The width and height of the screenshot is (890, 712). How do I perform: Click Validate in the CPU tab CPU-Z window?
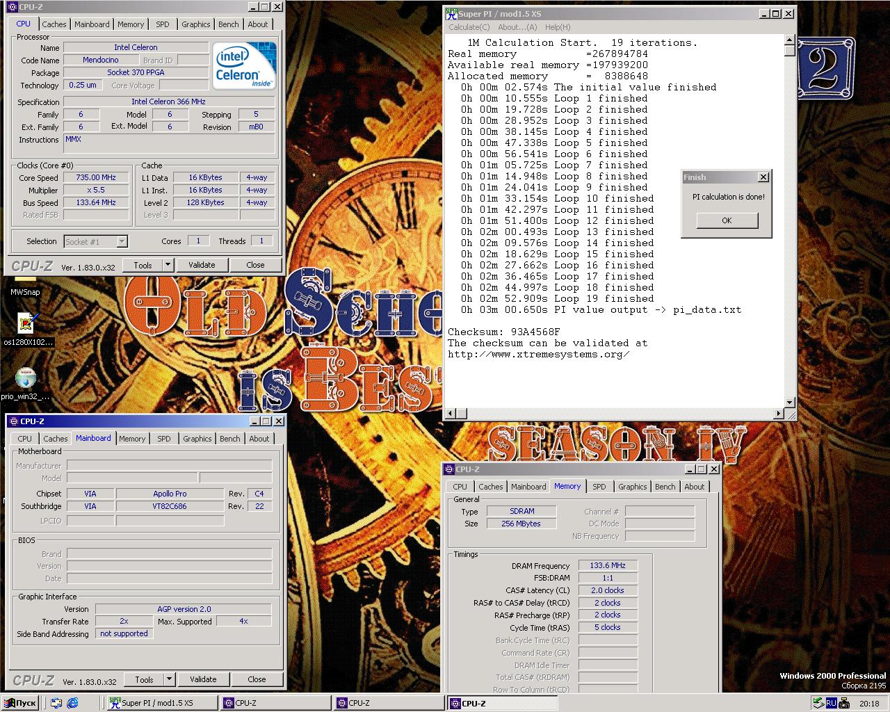tap(202, 265)
